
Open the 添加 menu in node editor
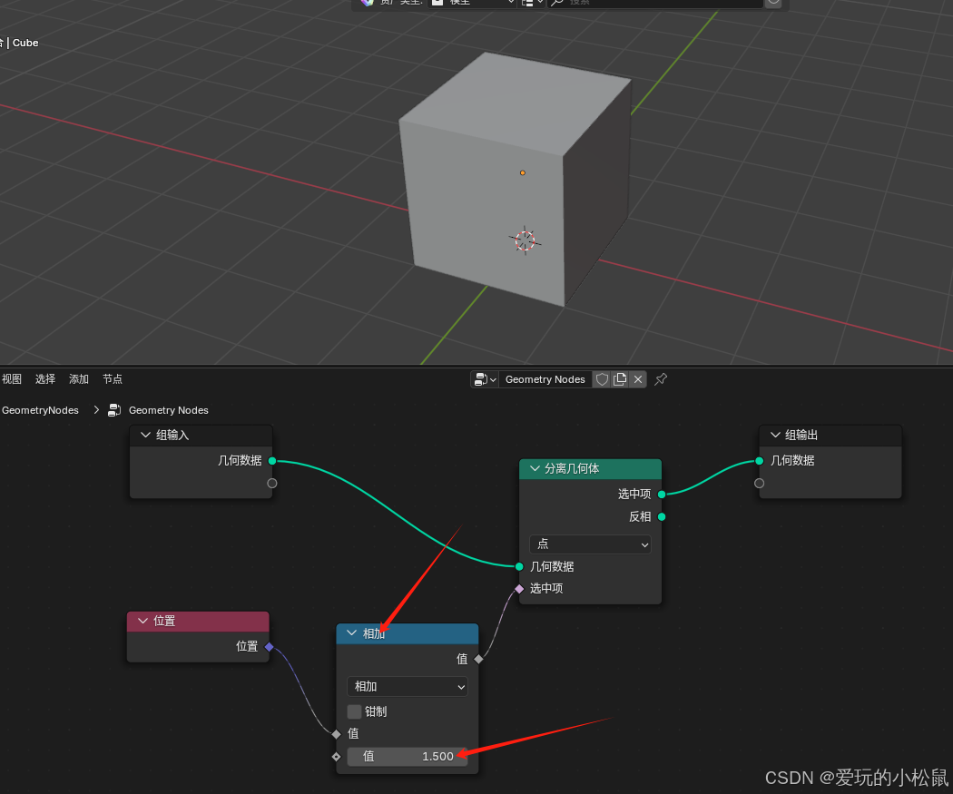(79, 379)
